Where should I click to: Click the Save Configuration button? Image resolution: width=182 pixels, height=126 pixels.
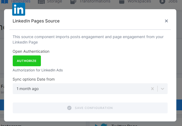pos(90,108)
